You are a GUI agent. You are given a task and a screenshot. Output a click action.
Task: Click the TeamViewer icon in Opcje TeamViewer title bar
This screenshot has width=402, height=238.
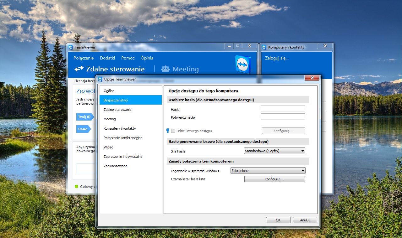click(100, 79)
